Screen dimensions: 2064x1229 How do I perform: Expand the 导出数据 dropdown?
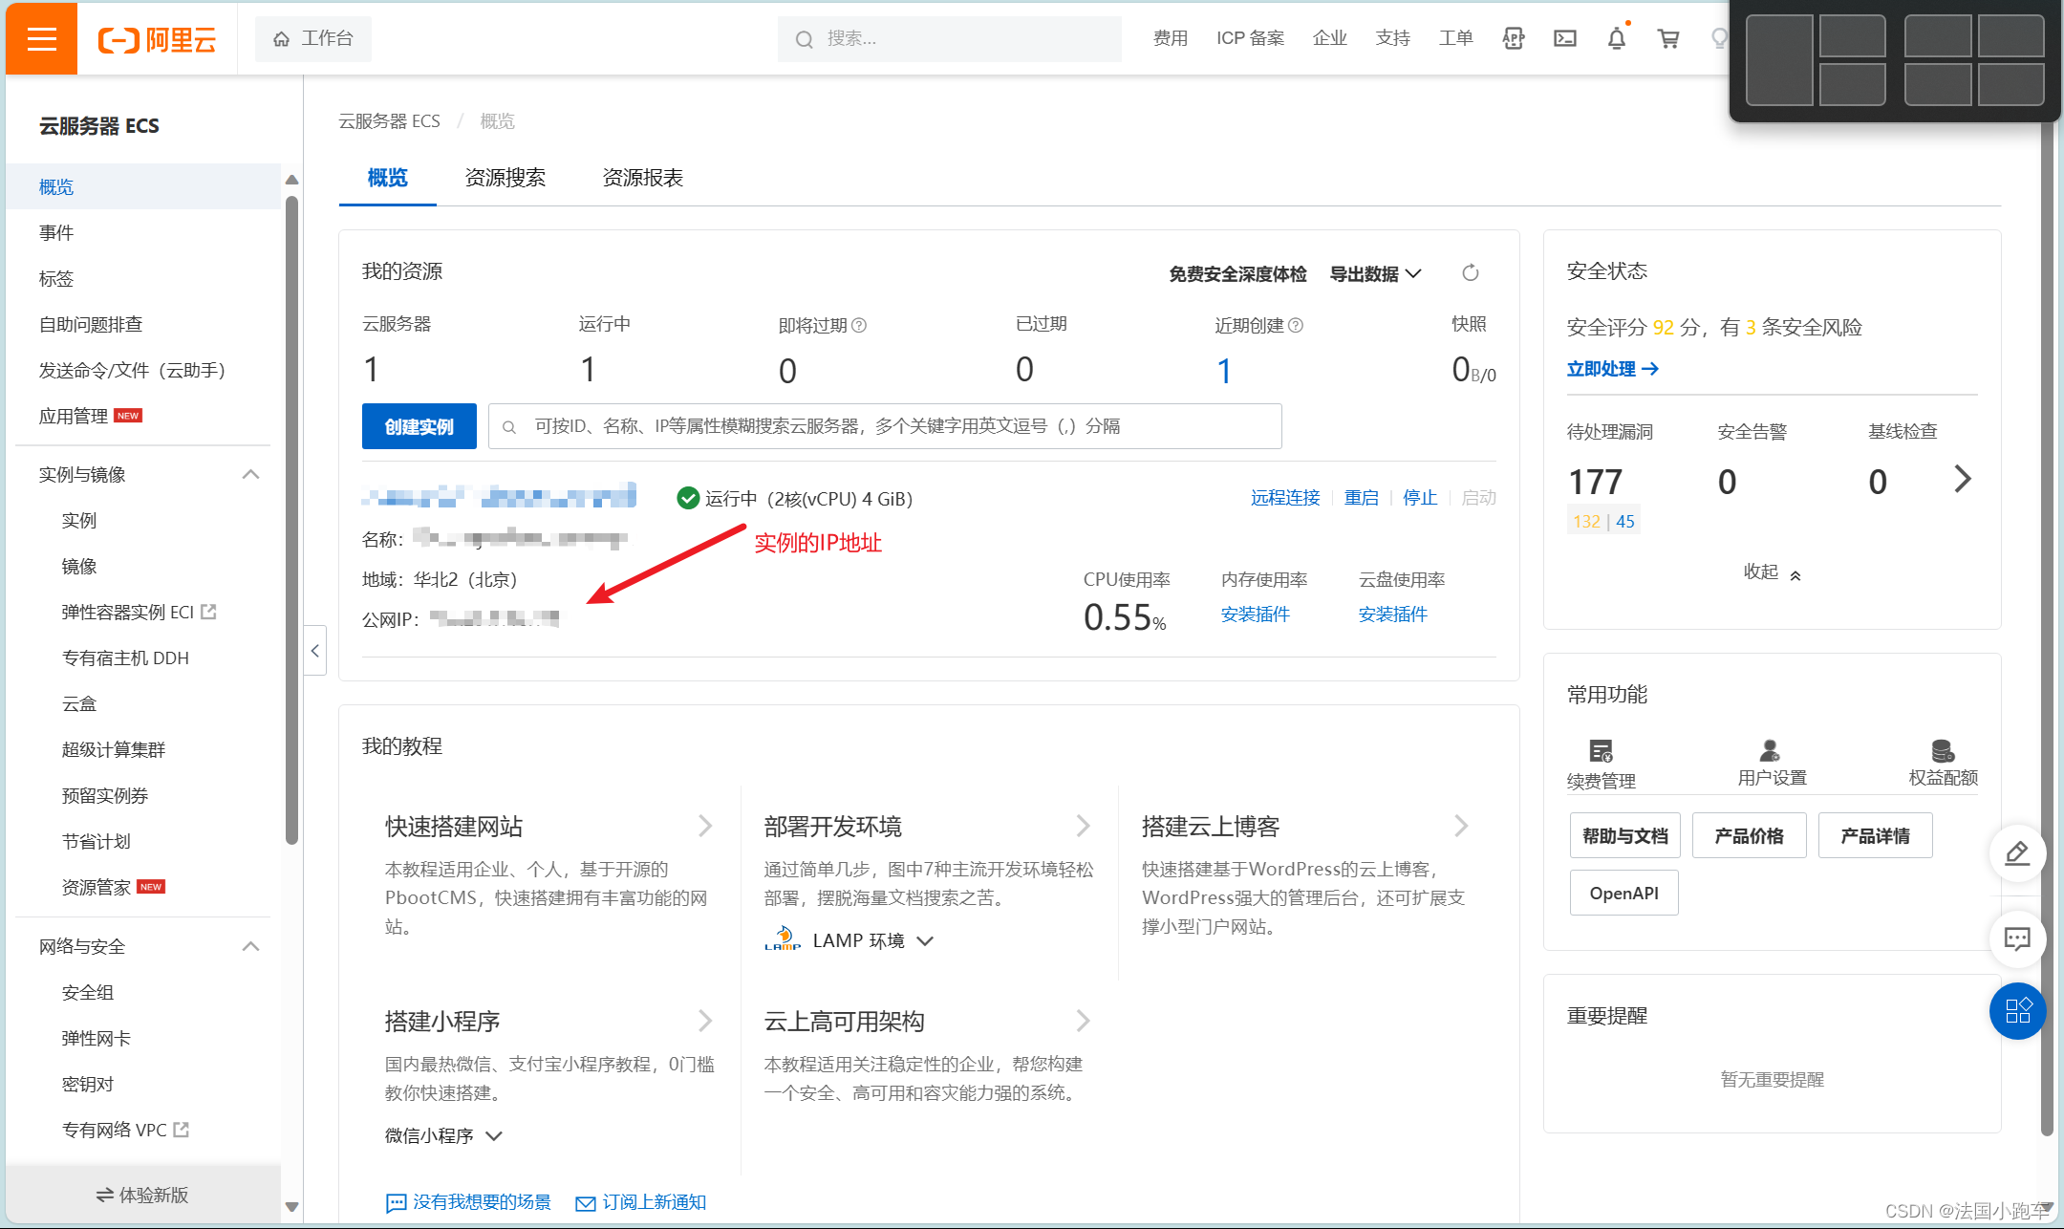1374,272
